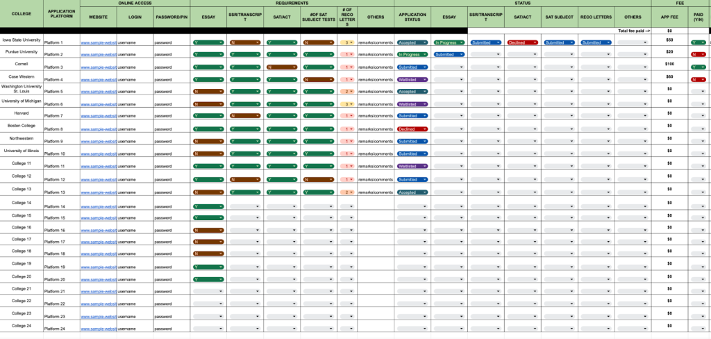Viewport: 711px width, 339px height.
Task: Toggle Purdue University Paid dropdown showing N
Action: click(698, 54)
